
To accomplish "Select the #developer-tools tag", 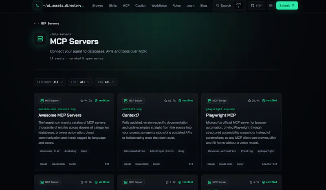I will (161, 151).
